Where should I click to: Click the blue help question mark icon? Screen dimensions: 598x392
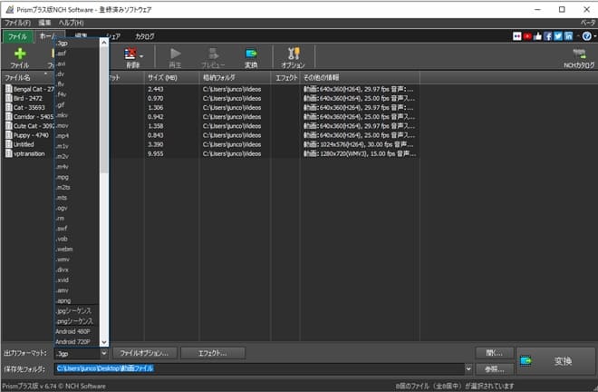tap(586, 36)
